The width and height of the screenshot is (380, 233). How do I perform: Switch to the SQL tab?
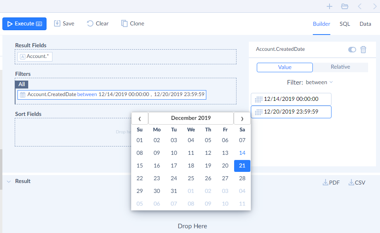click(344, 24)
